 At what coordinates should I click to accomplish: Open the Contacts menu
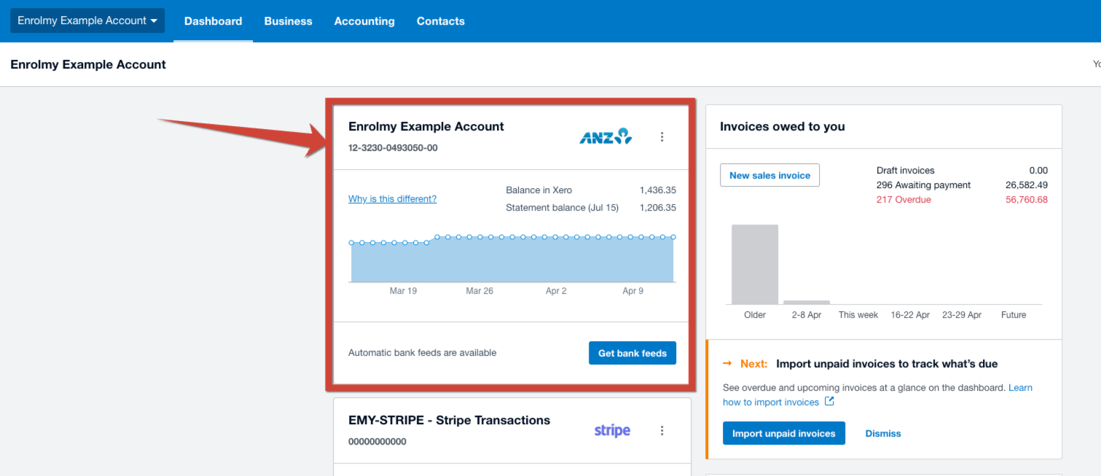point(440,21)
